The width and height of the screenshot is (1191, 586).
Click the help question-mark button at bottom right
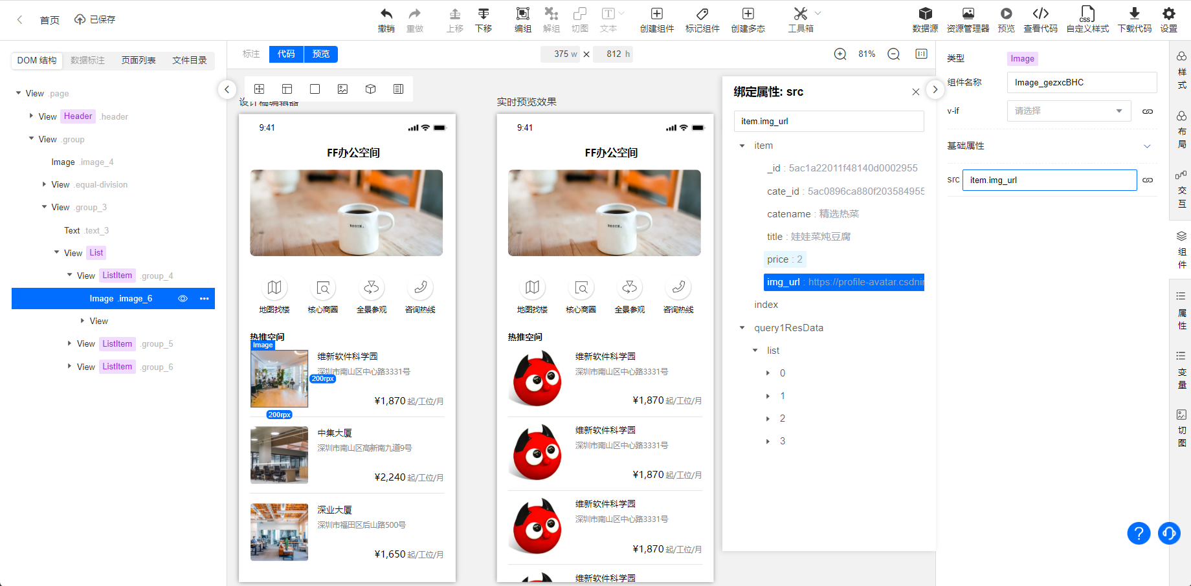click(x=1139, y=534)
